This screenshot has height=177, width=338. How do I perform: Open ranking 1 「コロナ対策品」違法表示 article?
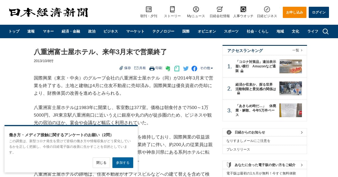point(256,66)
